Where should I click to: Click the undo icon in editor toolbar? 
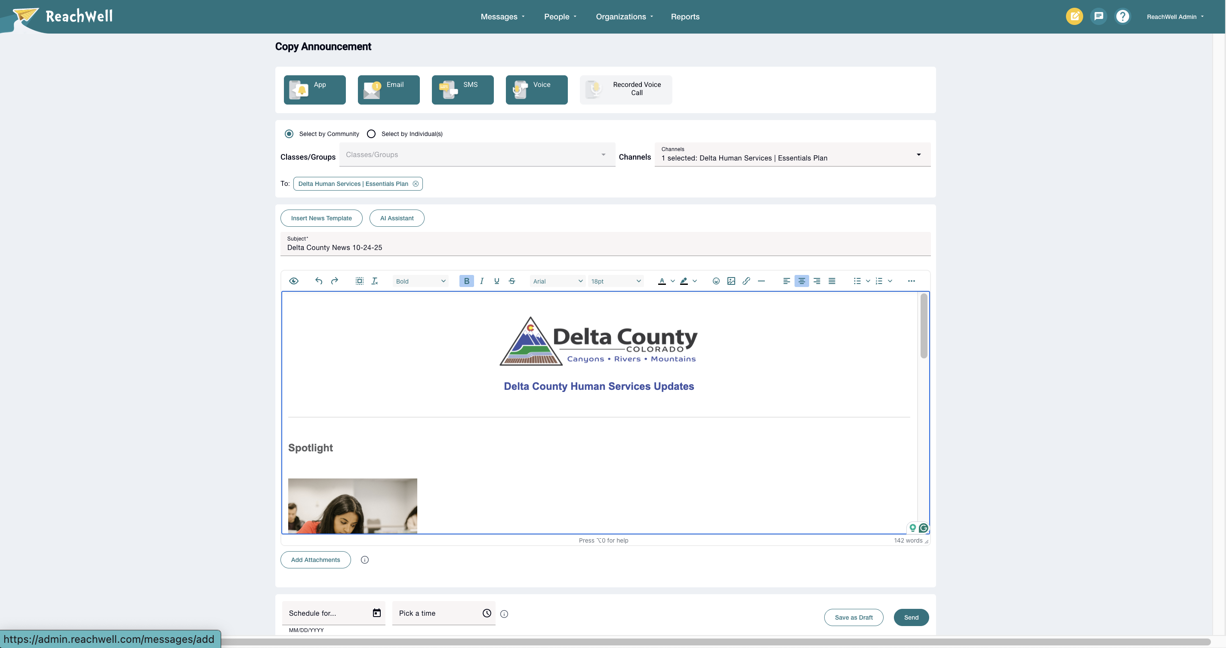pyautogui.click(x=319, y=281)
